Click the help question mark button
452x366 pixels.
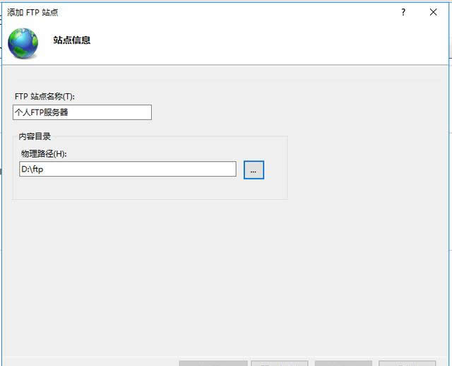403,12
